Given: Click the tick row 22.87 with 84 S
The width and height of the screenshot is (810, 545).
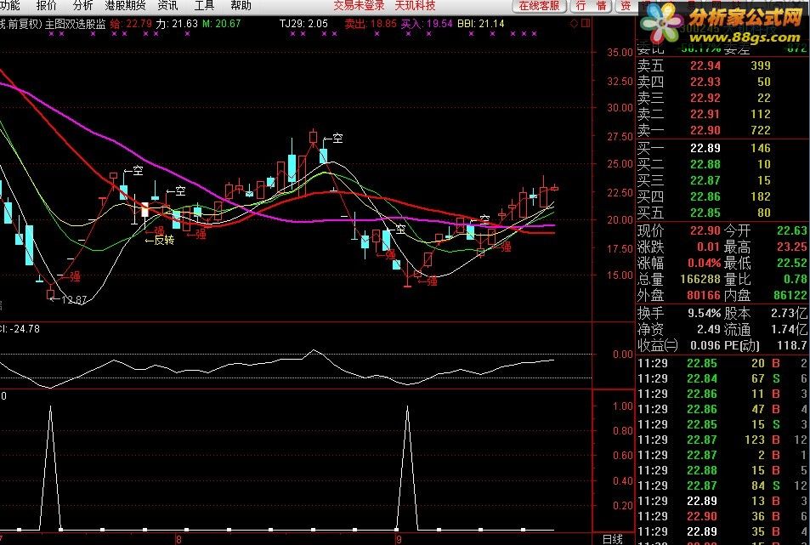Looking at the screenshot, I should (x=722, y=485).
